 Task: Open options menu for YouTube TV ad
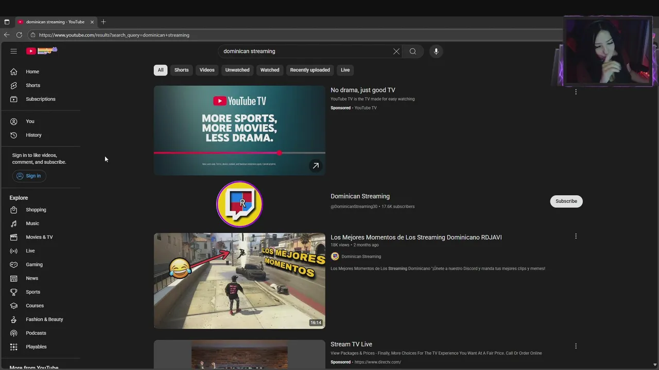pyautogui.click(x=576, y=91)
